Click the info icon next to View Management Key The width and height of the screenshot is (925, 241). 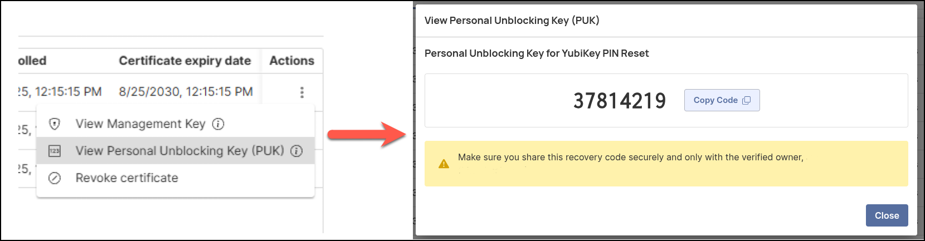pos(218,124)
